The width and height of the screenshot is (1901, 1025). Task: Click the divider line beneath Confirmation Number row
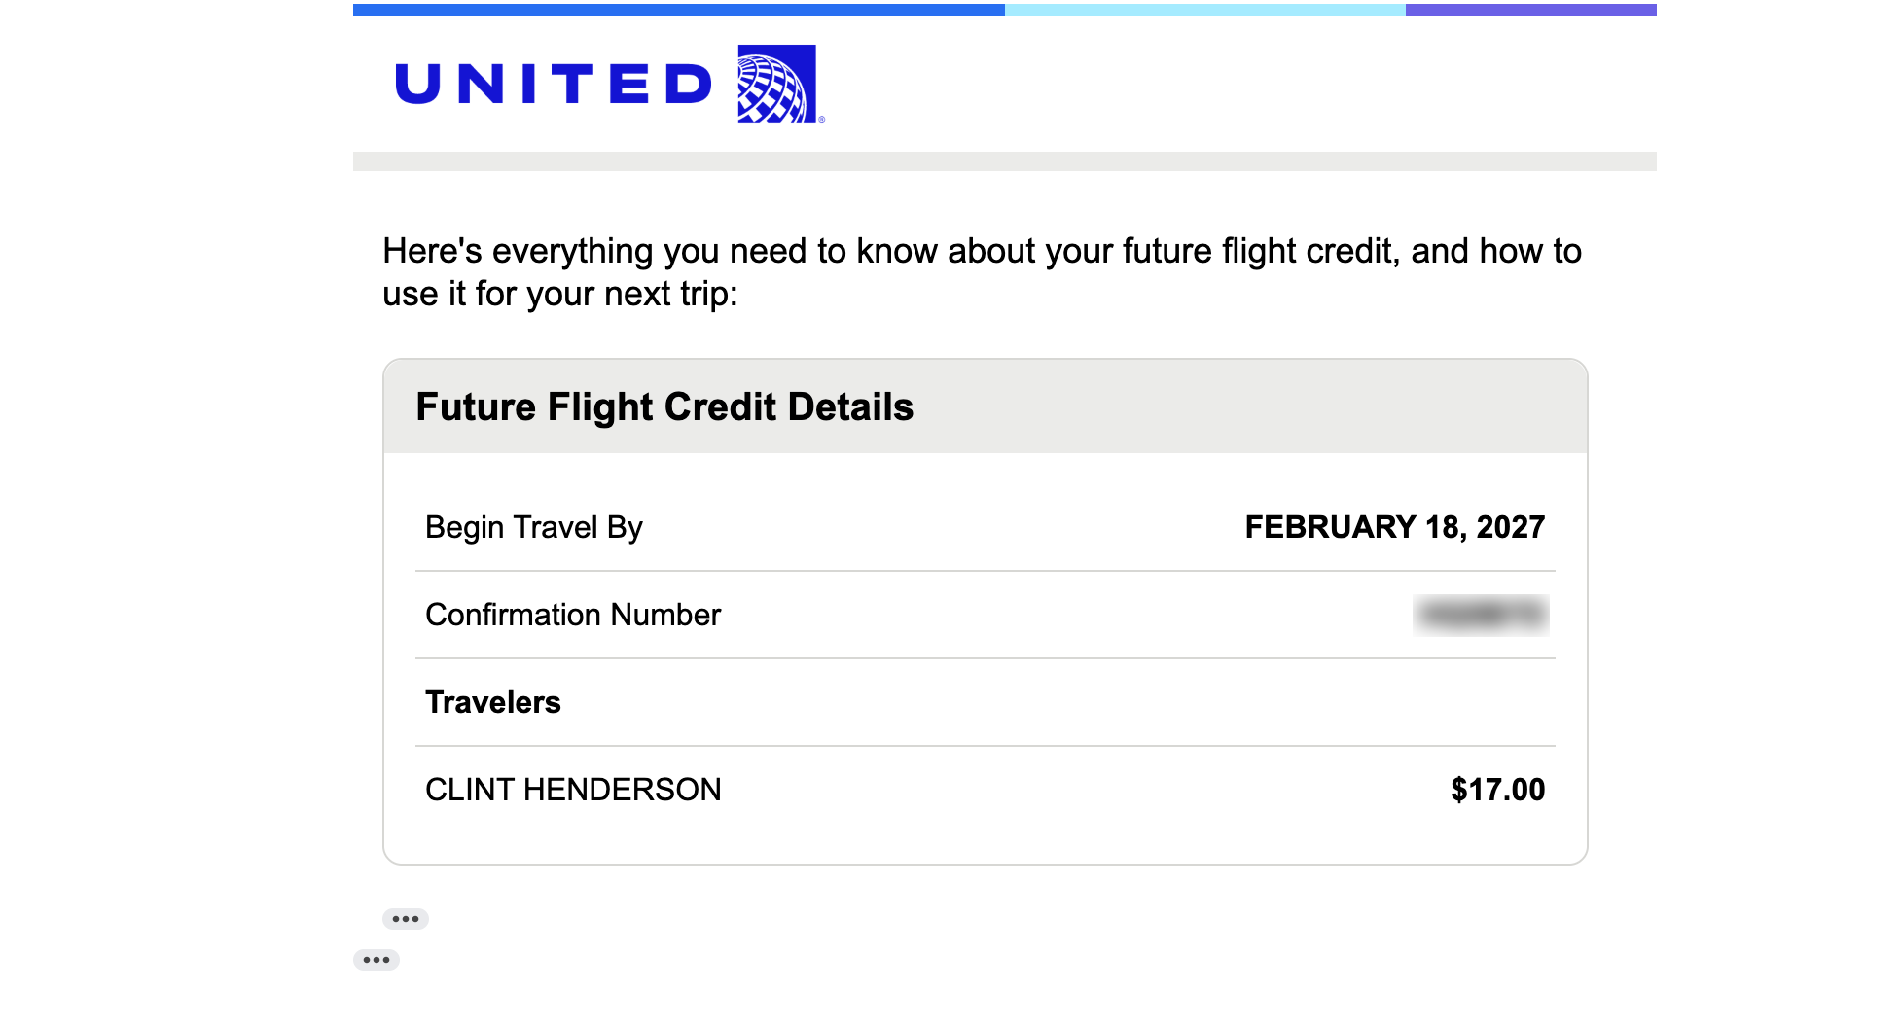[x=985, y=658]
